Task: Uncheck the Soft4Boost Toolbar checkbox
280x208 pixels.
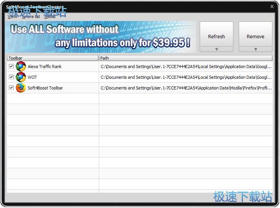Action: coord(11,88)
